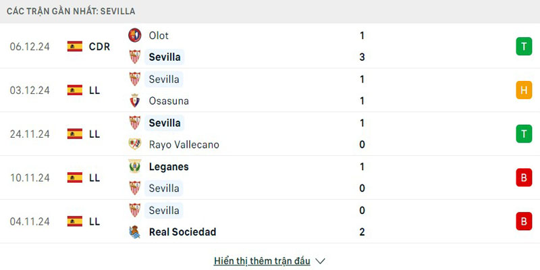Open the Real Sociedad team name
This screenshot has width=540, height=270.
click(x=182, y=232)
